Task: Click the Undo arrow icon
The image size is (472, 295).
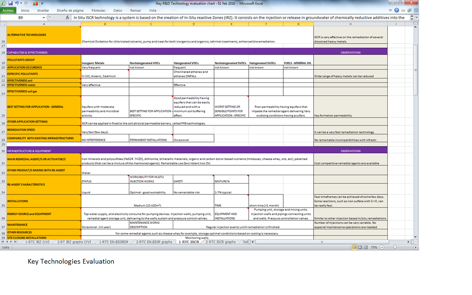Action: pyautogui.click(x=16, y=3)
